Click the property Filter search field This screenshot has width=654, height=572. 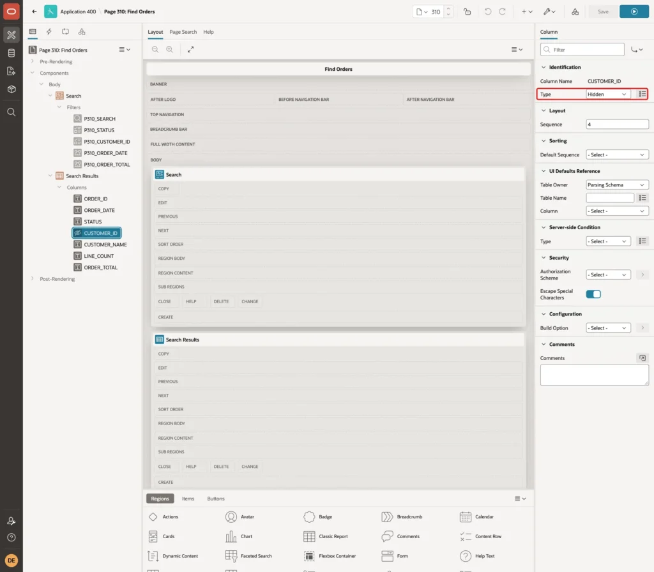(x=582, y=50)
